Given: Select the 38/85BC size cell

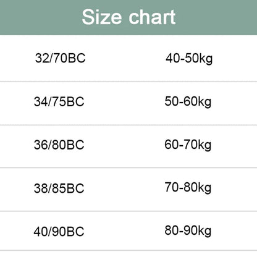Looking at the screenshot, I should (x=59, y=188).
